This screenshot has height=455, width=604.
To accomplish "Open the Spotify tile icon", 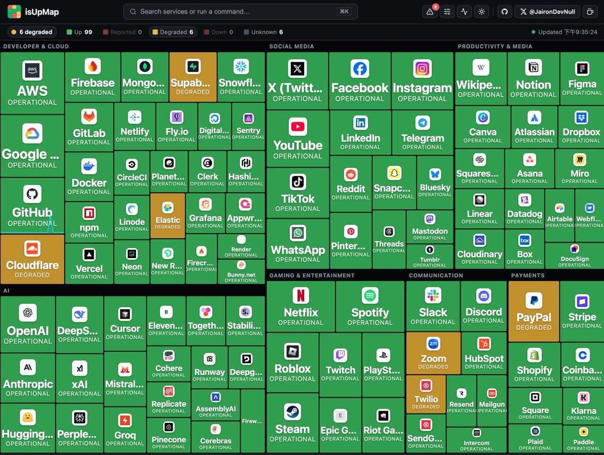I will (370, 295).
